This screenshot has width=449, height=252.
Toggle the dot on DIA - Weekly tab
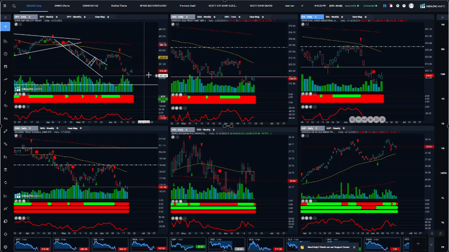pos(342,17)
